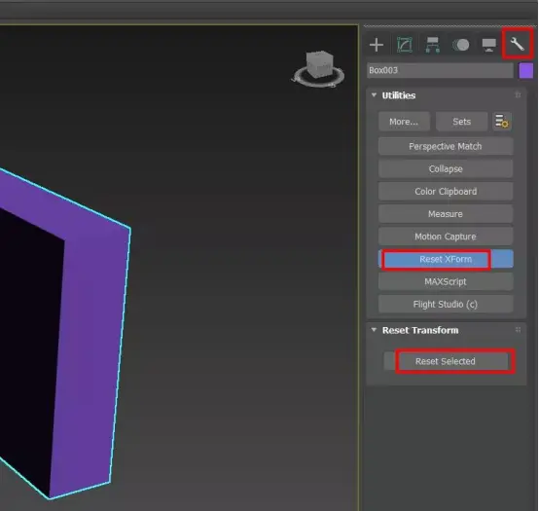The height and width of the screenshot is (511, 539).
Task: Click the Sets button
Action: (461, 122)
